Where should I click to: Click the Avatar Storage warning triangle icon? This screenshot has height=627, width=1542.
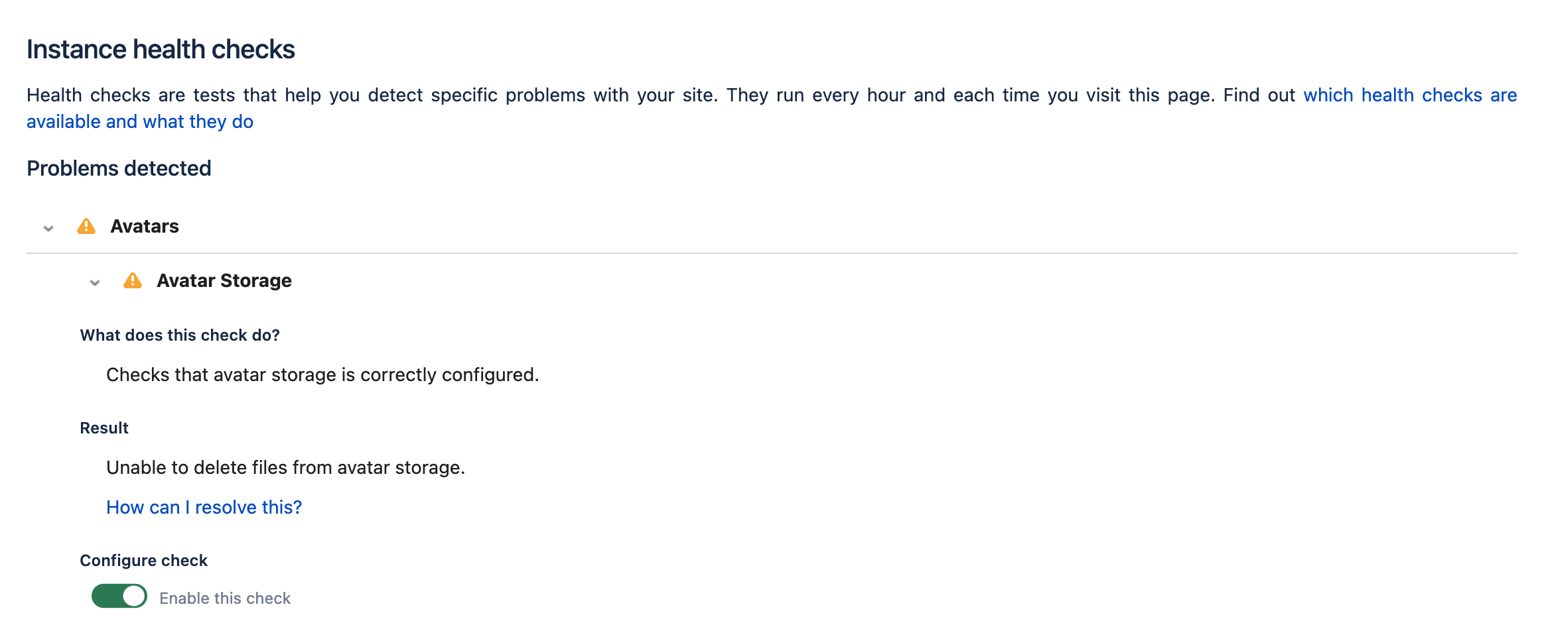click(x=133, y=281)
